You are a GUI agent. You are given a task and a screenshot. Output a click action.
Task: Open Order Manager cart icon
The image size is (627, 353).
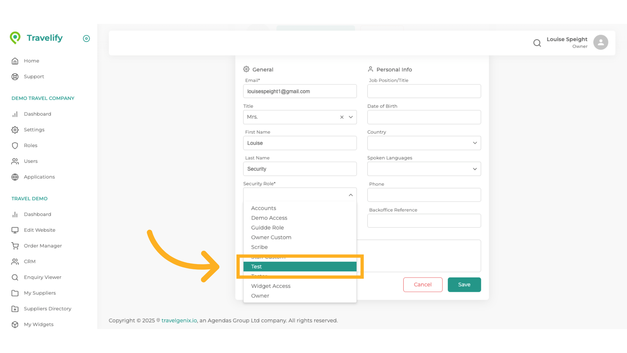pos(15,246)
